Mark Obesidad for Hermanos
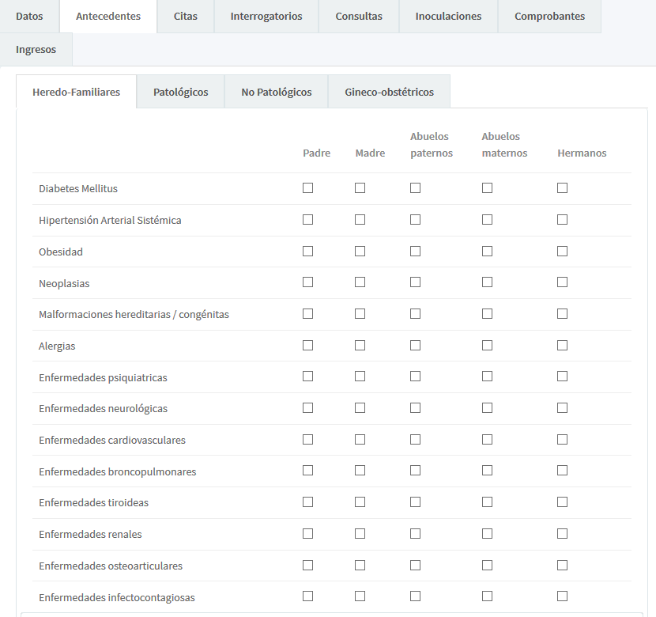Image resolution: width=656 pixels, height=617 pixels. [x=562, y=251]
